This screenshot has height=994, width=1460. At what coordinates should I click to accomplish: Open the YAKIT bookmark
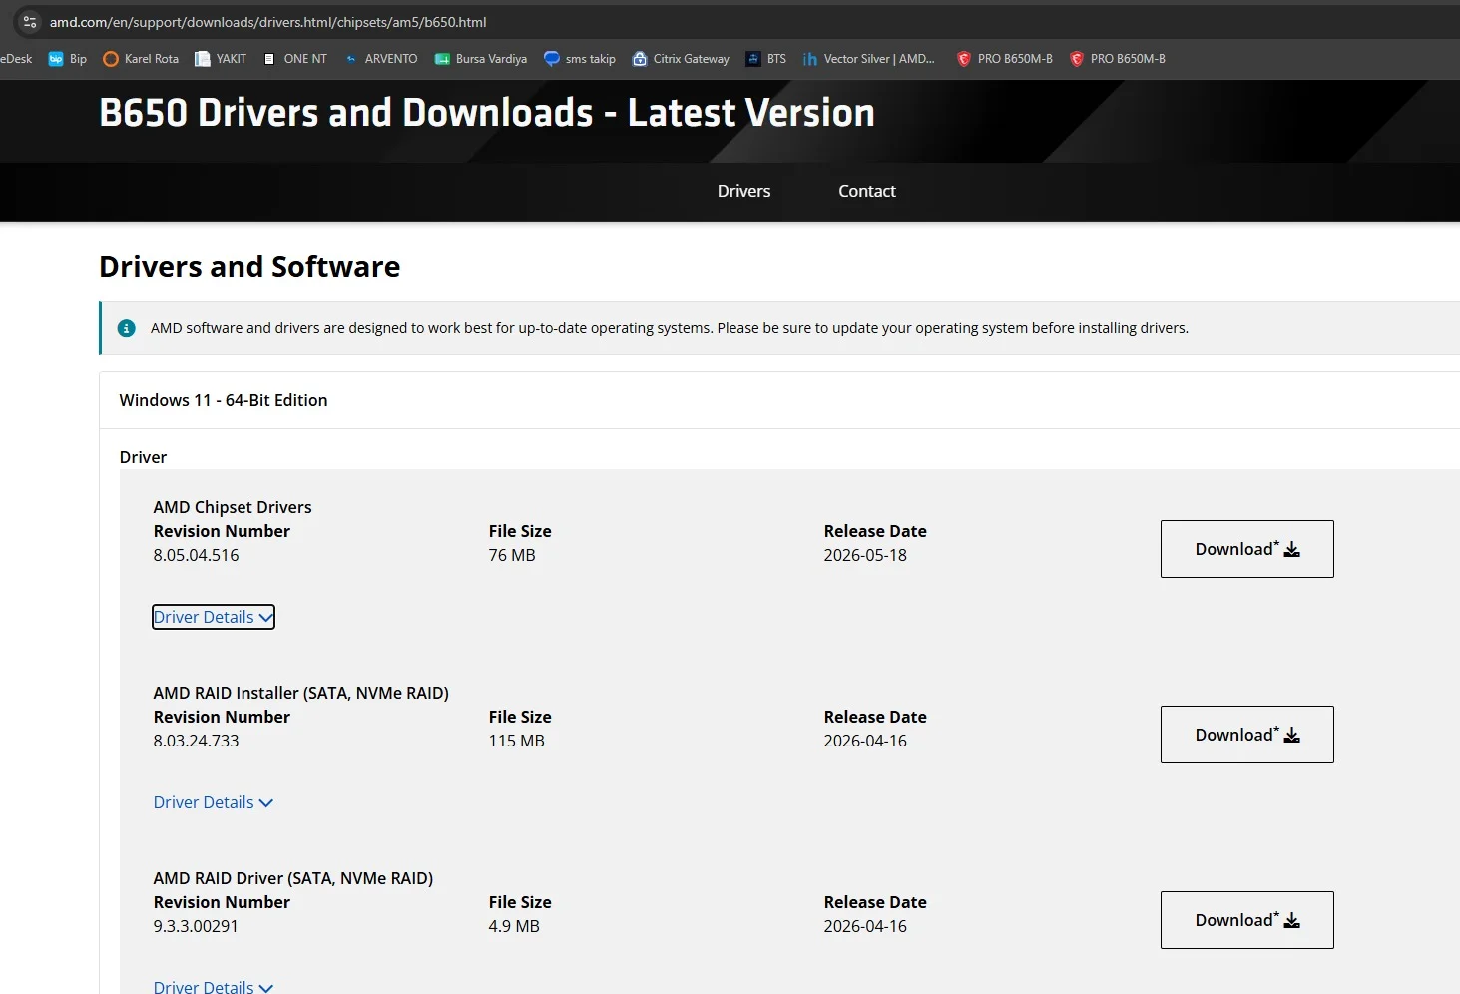click(221, 59)
